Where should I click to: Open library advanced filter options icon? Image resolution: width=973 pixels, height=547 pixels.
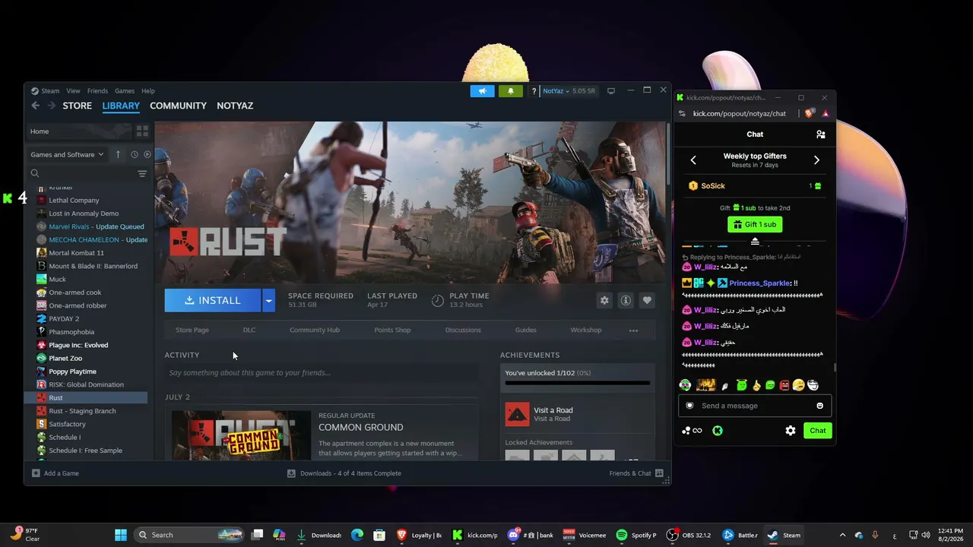142,174
